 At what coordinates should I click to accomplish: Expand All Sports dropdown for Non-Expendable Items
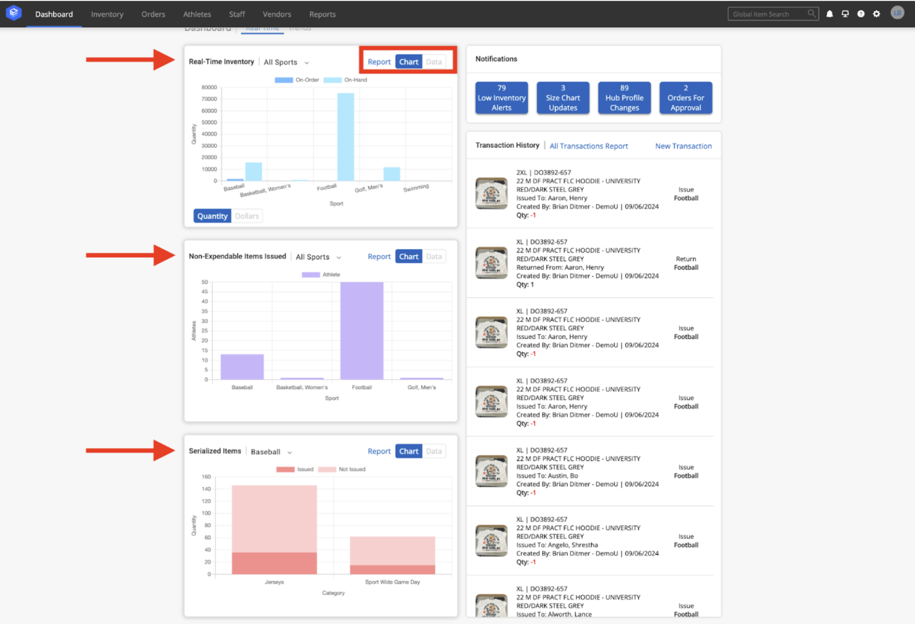coord(318,257)
